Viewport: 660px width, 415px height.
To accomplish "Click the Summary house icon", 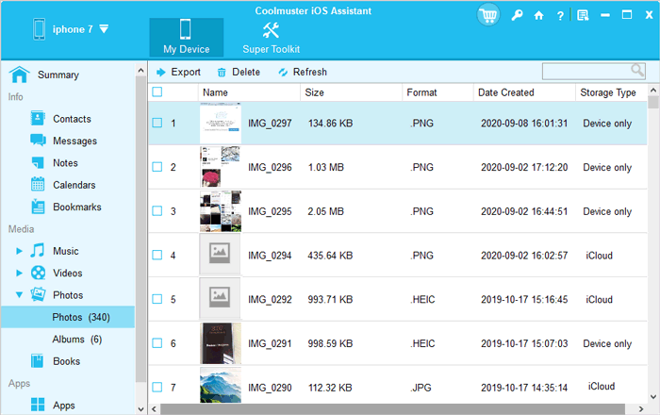I will 20,75.
